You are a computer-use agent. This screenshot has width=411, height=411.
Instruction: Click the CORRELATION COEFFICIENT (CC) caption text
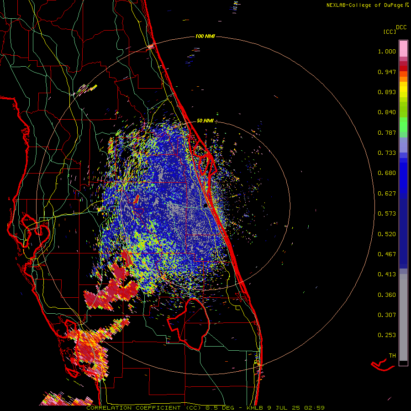click(x=144, y=408)
